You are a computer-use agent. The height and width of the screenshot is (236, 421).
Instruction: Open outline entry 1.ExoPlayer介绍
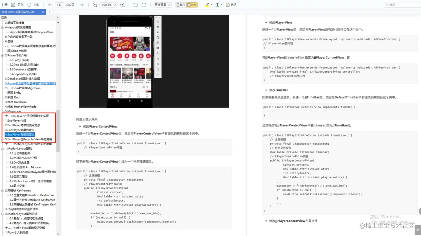(x=16, y=121)
